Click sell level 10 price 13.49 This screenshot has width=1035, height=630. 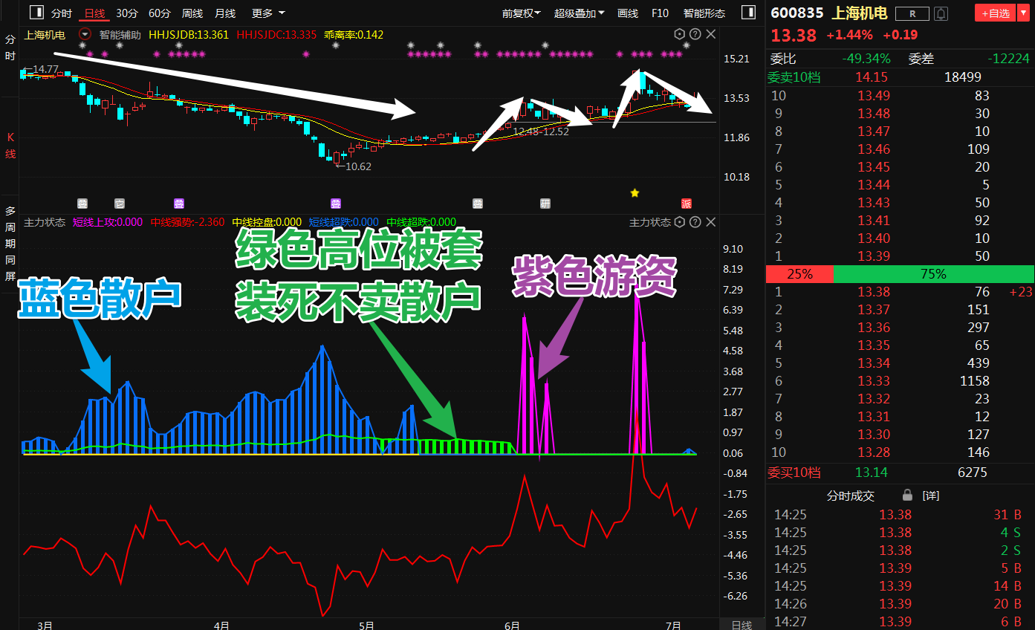click(x=873, y=95)
